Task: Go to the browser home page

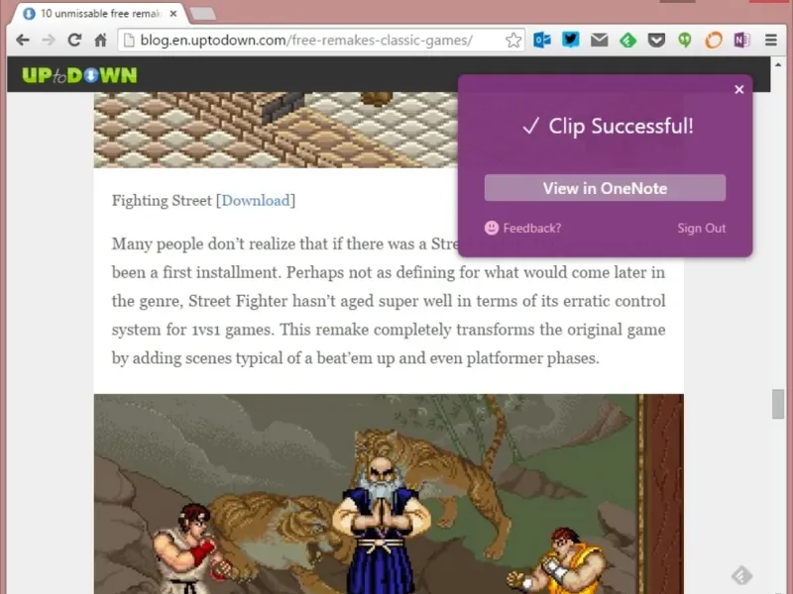Action: [101, 40]
